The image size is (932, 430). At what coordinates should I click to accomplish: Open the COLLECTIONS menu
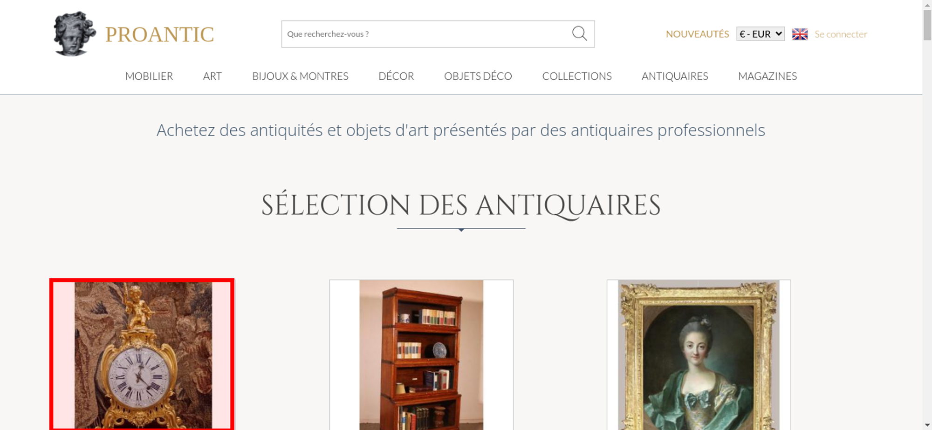577,76
